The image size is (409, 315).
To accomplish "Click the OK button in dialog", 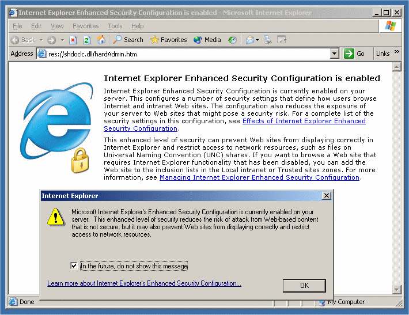I will point(304,286).
